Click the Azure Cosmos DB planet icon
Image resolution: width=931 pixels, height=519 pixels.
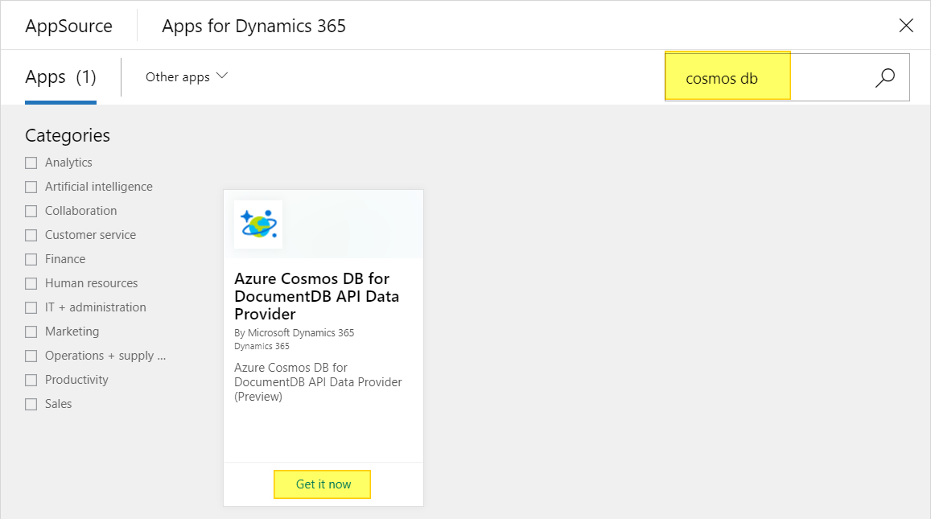[x=258, y=224]
